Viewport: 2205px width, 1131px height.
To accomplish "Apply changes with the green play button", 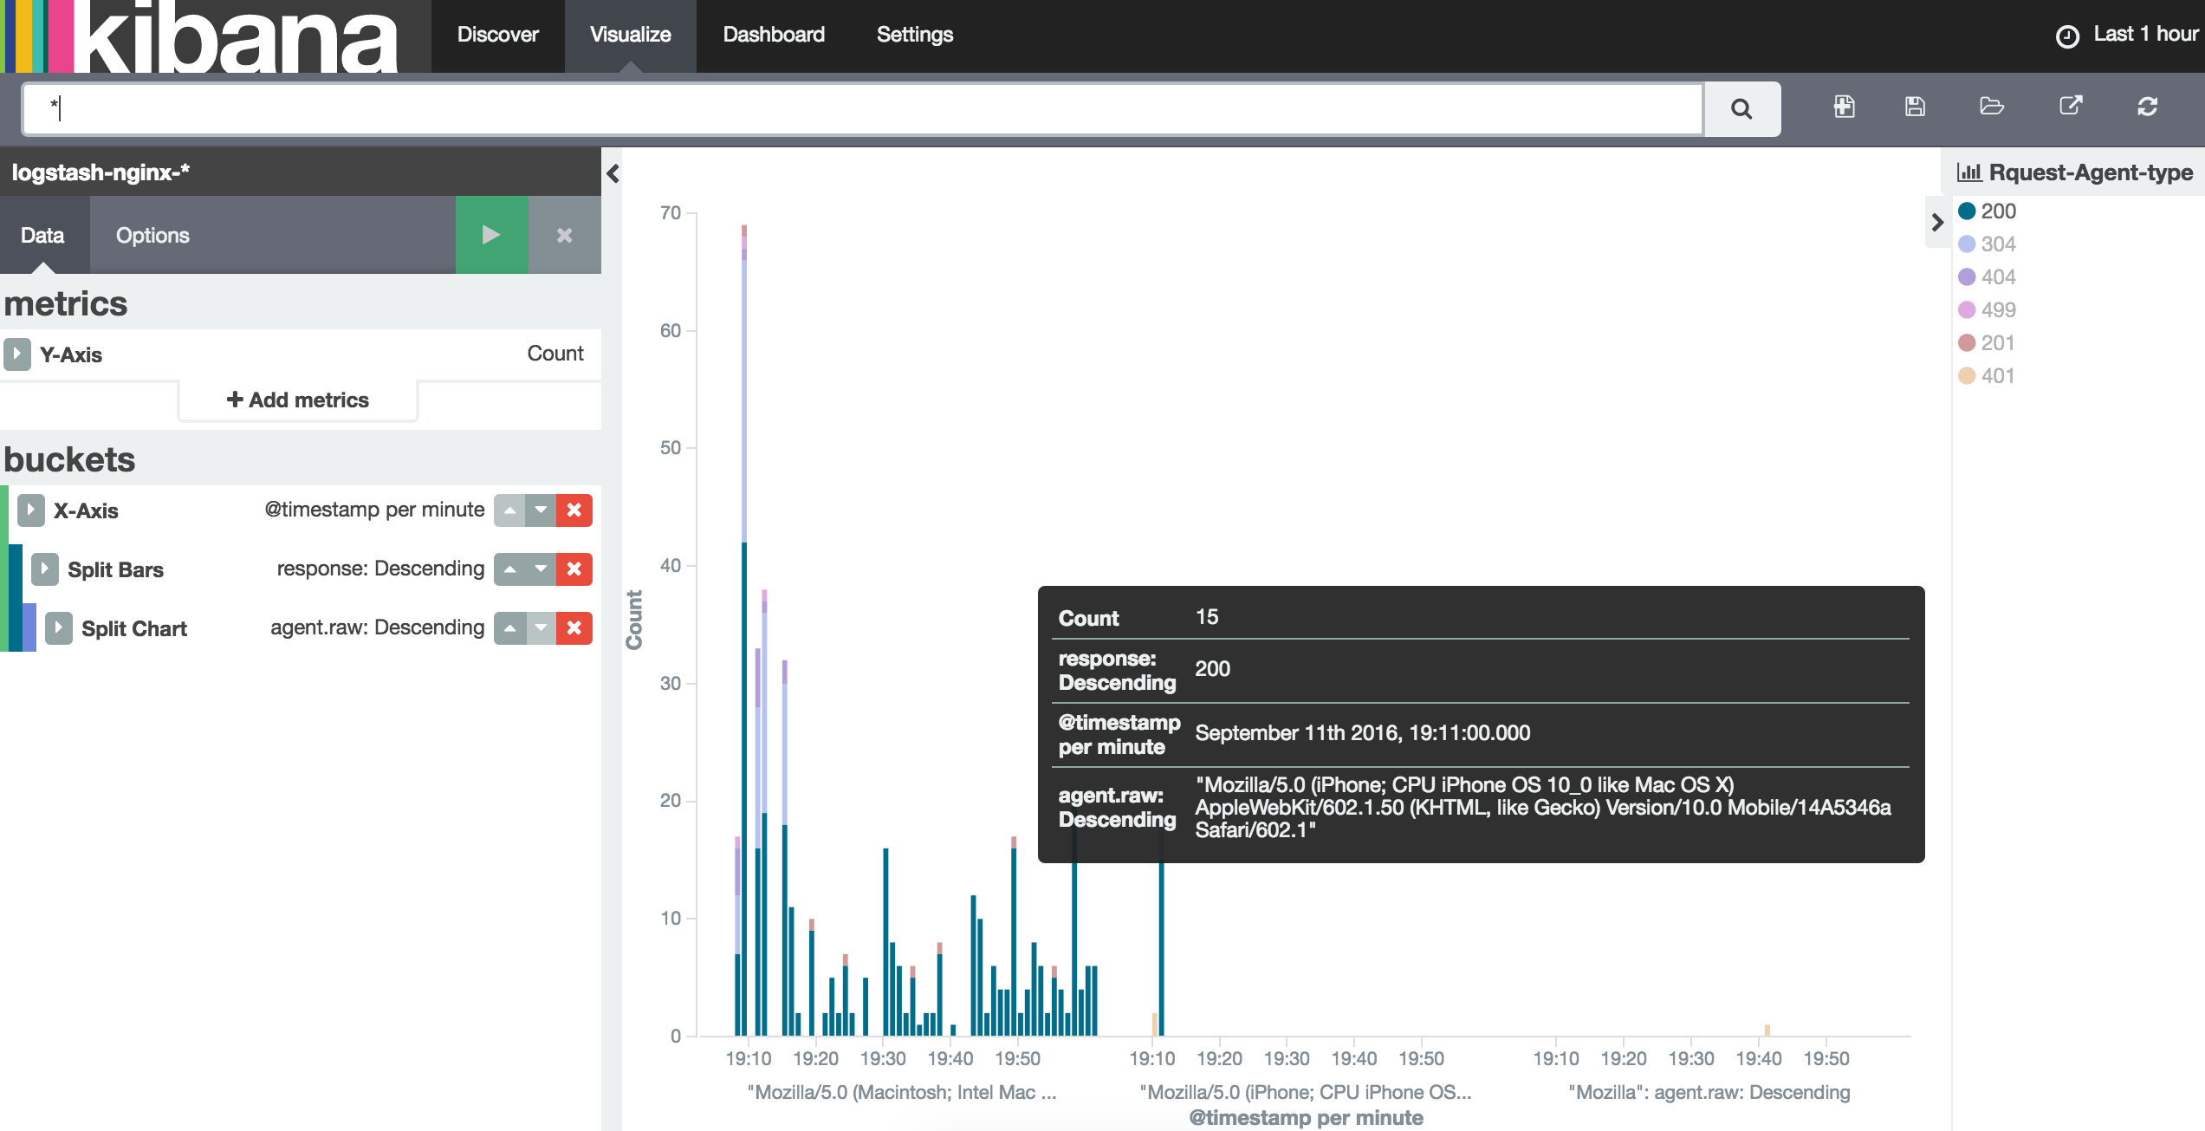I will 490,234.
